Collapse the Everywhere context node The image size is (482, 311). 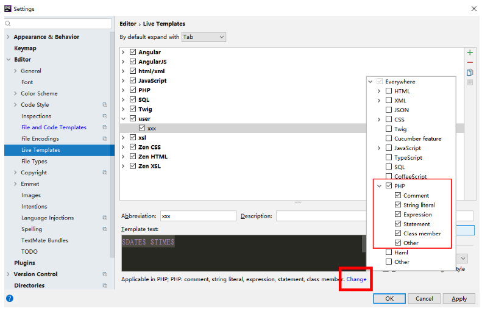(370, 82)
